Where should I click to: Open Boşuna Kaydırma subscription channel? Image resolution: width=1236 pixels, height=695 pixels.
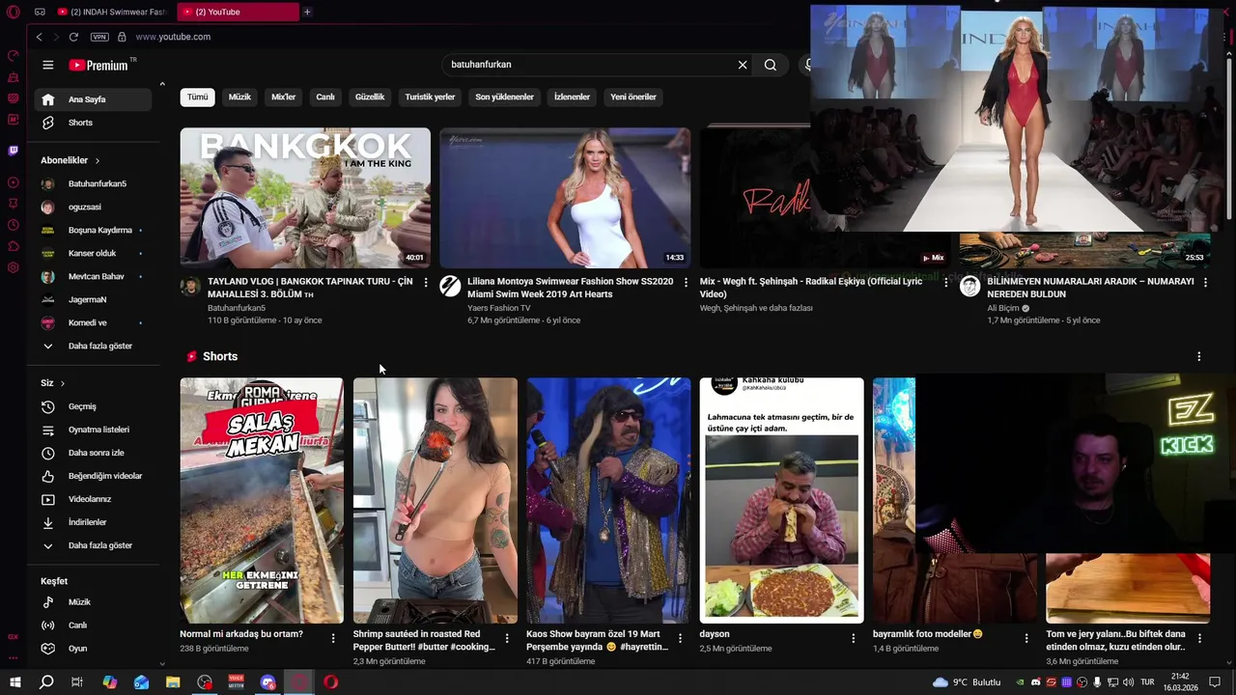[93, 230]
